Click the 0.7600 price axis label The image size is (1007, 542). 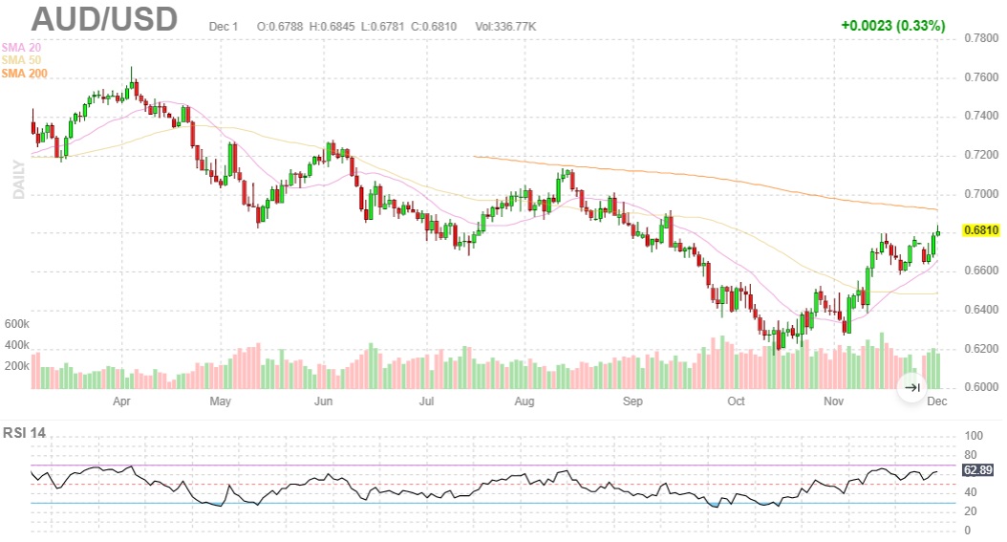pyautogui.click(x=981, y=77)
